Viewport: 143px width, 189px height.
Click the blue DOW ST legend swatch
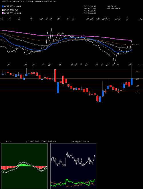pos(3,6)
